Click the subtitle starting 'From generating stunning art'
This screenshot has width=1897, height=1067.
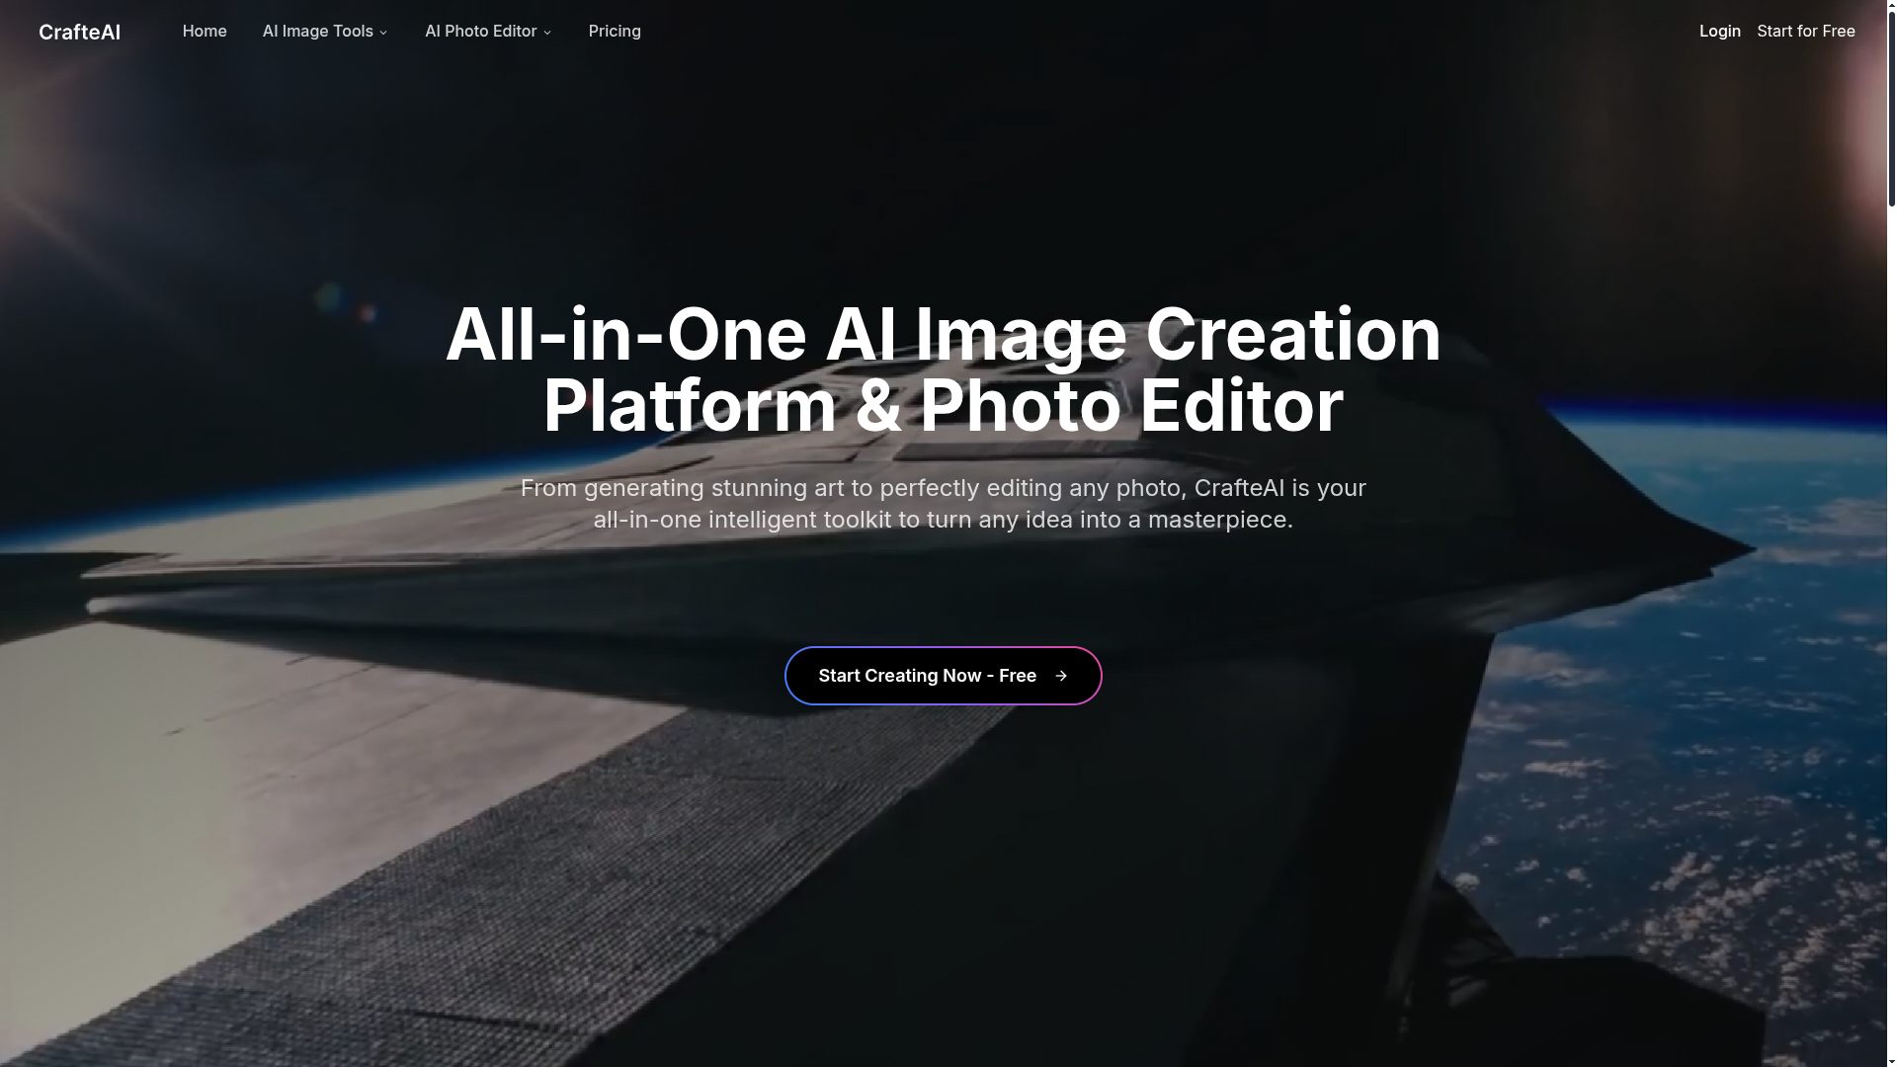[x=943, y=488]
